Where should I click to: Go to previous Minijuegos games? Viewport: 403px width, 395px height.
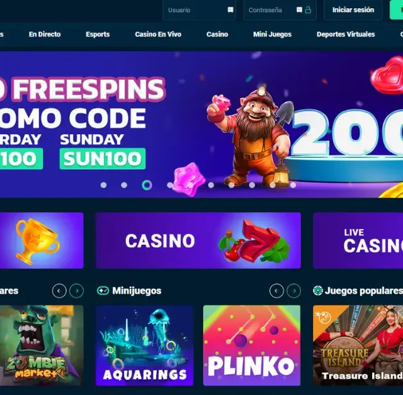tap(276, 291)
